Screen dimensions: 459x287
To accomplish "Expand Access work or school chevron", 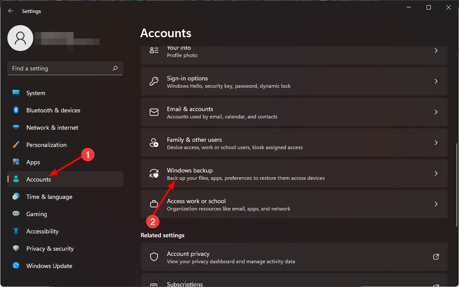I will [436, 204].
